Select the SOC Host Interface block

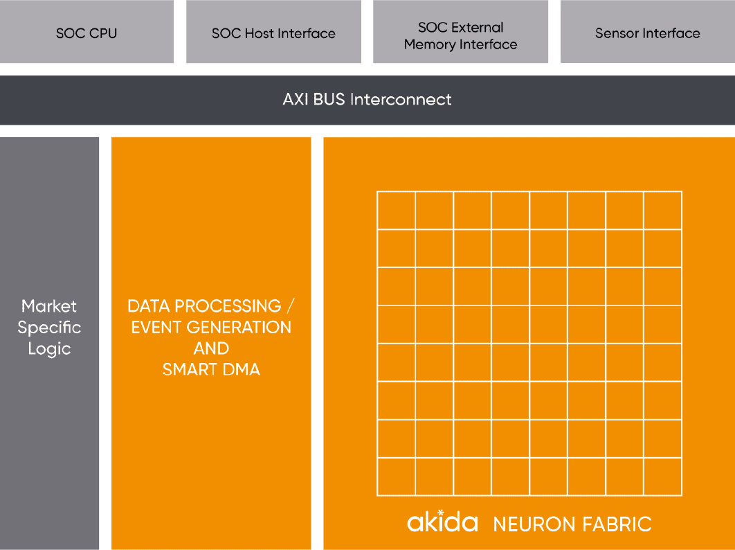click(274, 31)
